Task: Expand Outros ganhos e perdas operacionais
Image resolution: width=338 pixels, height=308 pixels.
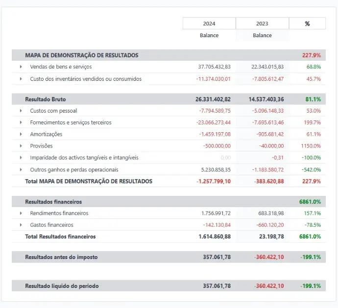Action: pyautogui.click(x=21, y=169)
